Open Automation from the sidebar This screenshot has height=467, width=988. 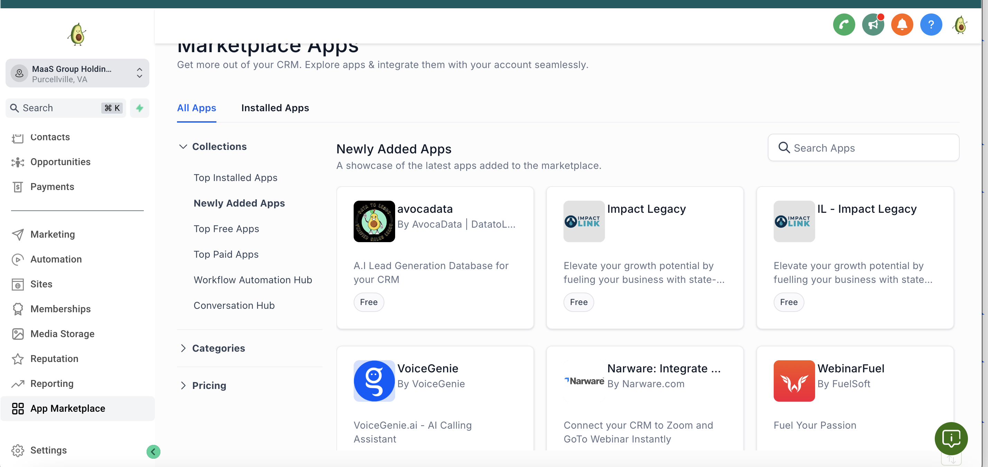click(56, 259)
